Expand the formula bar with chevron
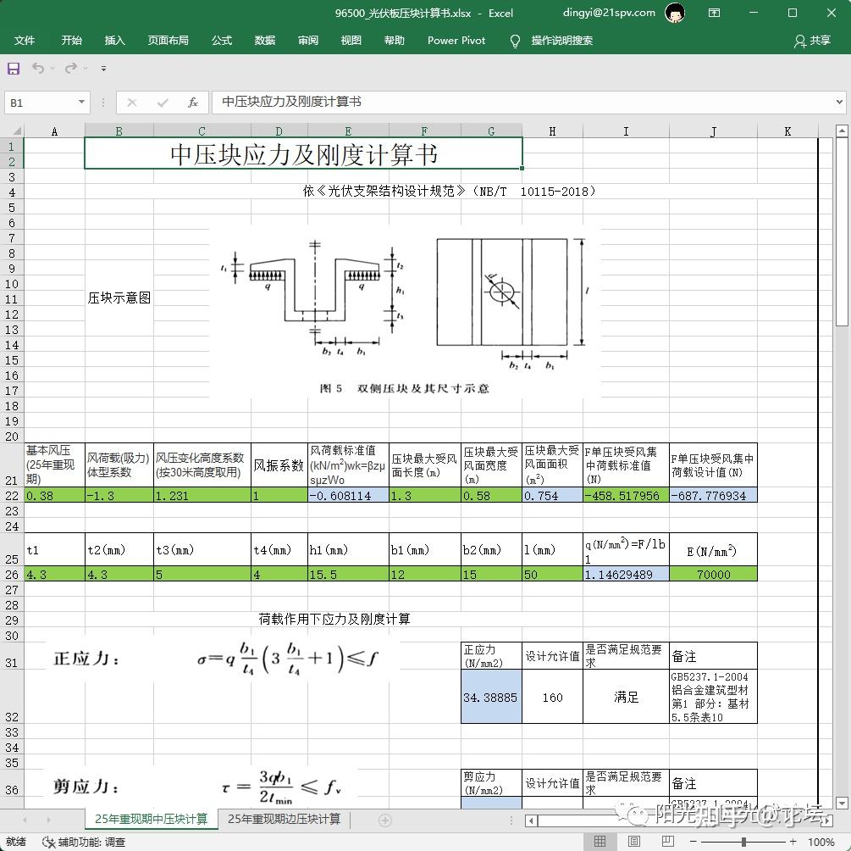Image resolution: width=851 pixels, height=851 pixels. click(x=838, y=103)
